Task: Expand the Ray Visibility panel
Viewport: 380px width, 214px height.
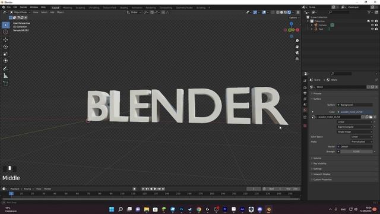Action: point(319,163)
